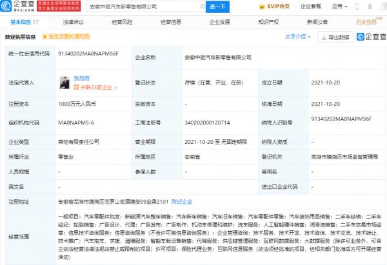This screenshot has width=387, height=265.
Task: Select credit code 91340202MA8NAPM56F in first row
Action: 88,54
